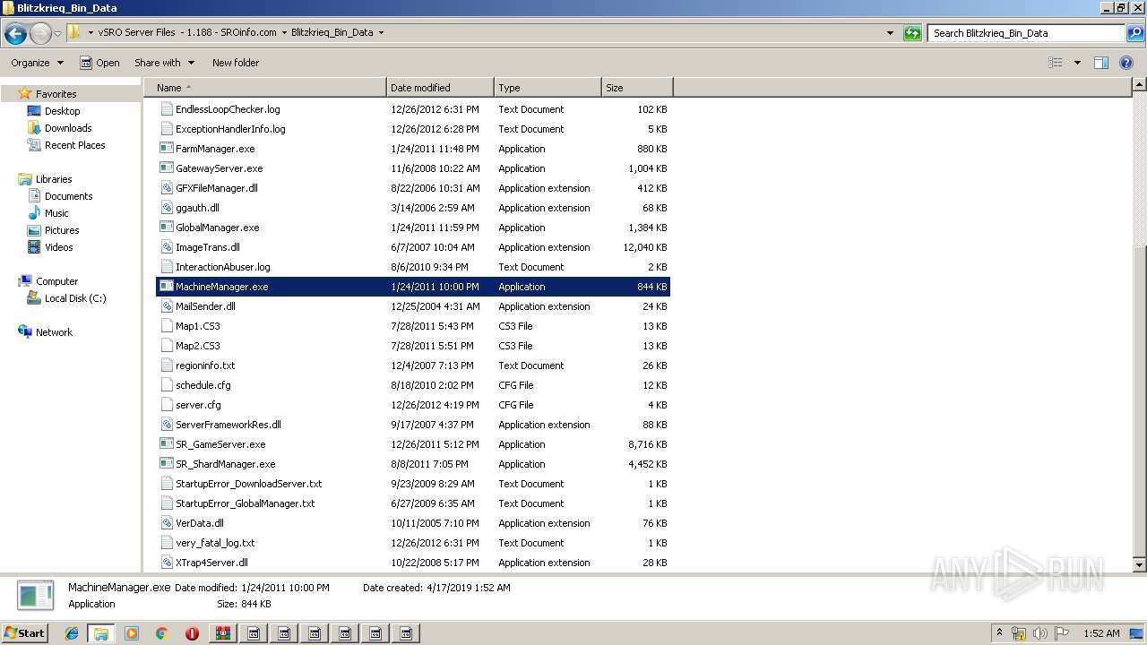Select Map1.CS3 file name

point(198,326)
